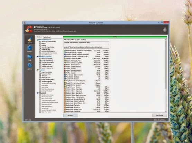Select the Google Chrome - Internet History row
Image resolution: width=192 pixels, height=143 pixels.
point(86,83)
